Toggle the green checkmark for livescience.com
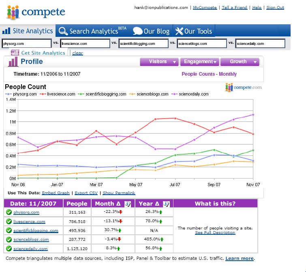The image size is (306, 272). tap(9, 221)
